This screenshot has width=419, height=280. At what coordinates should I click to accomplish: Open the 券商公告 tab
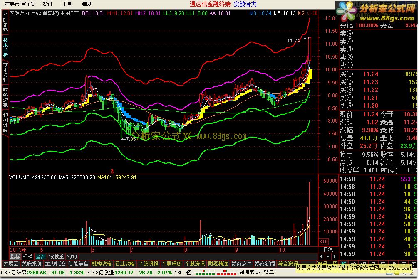click(x=241, y=264)
